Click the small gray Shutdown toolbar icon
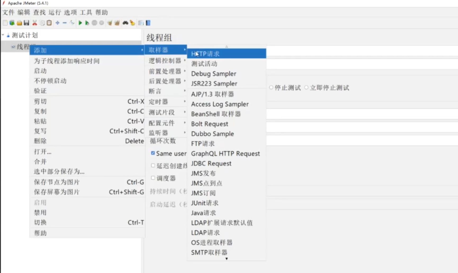This screenshot has width=458, height=273. (102, 23)
